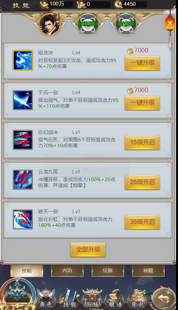Tap the 80级解锁 locked character slot
This screenshot has height=310, width=178.
(88, 25)
